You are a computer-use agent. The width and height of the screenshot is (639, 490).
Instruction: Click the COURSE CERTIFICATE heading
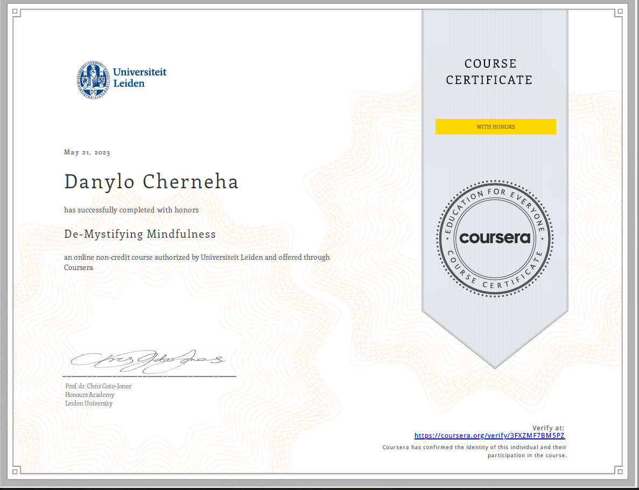(489, 72)
